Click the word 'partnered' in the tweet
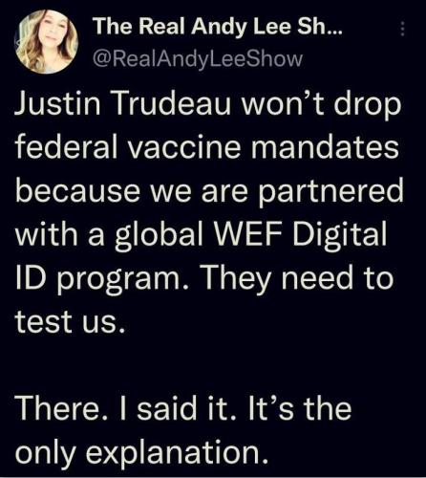Image resolution: width=426 pixels, height=478 pixels. pos(330,192)
